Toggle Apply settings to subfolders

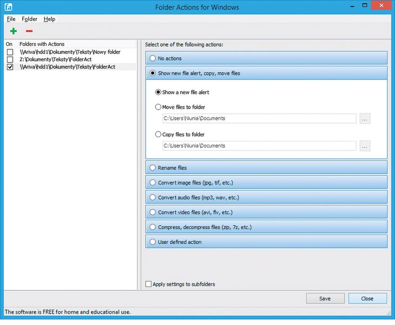(x=148, y=284)
